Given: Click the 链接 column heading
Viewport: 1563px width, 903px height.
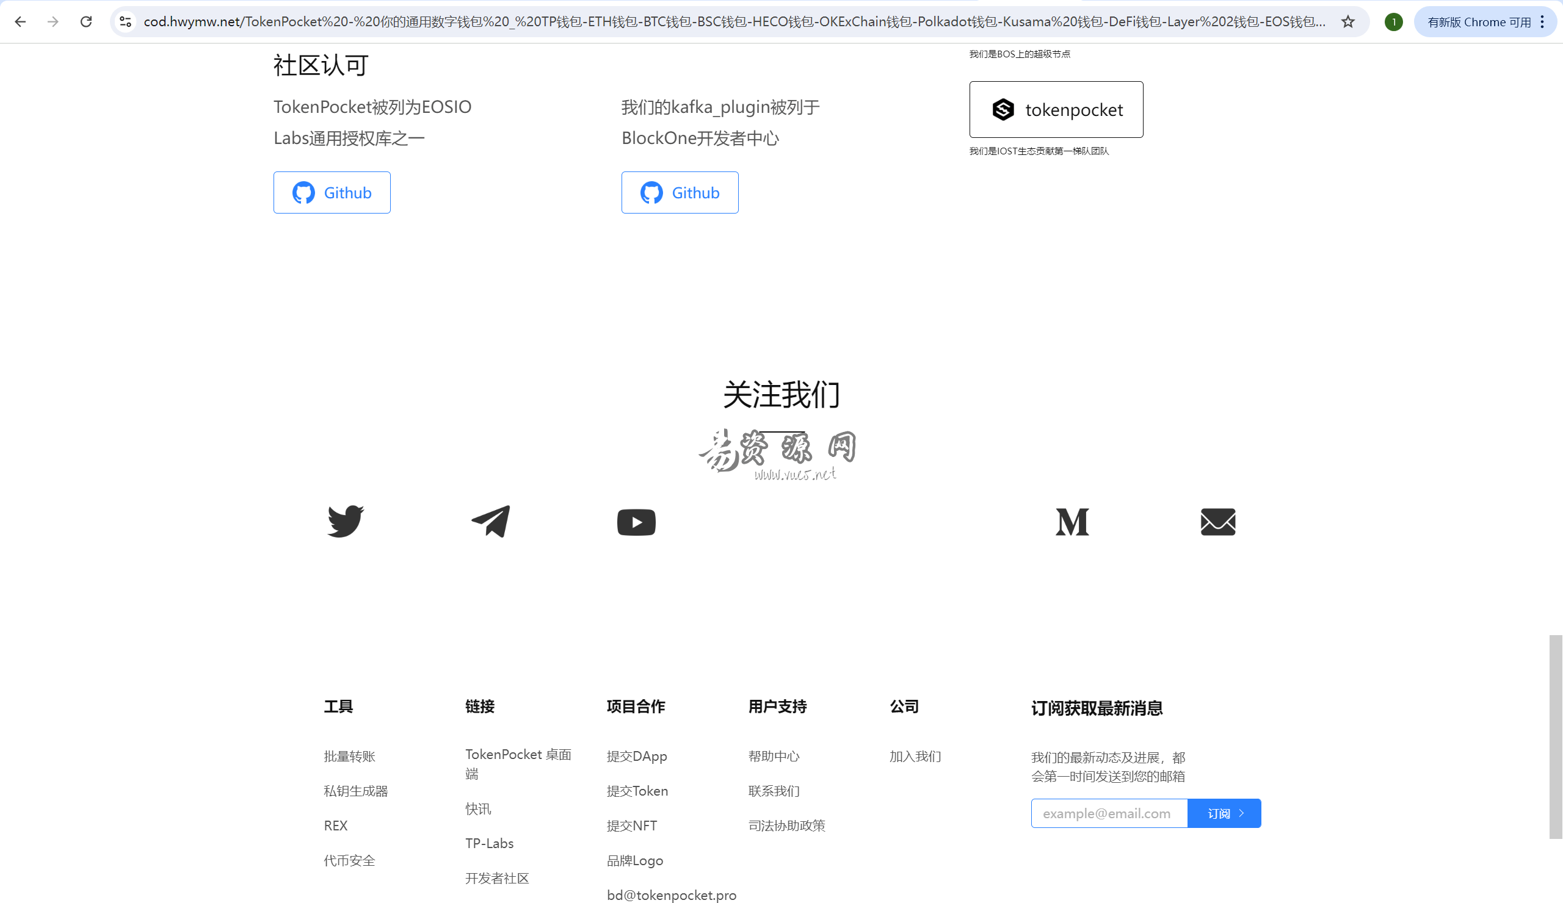Looking at the screenshot, I should (479, 706).
